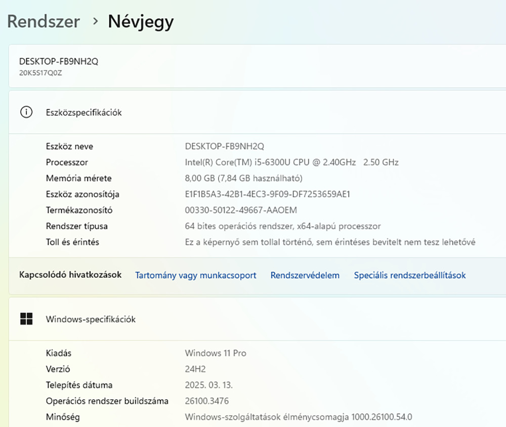Click the Kapcsolódó hivatkozások label
The width and height of the screenshot is (506, 427).
click(x=70, y=275)
